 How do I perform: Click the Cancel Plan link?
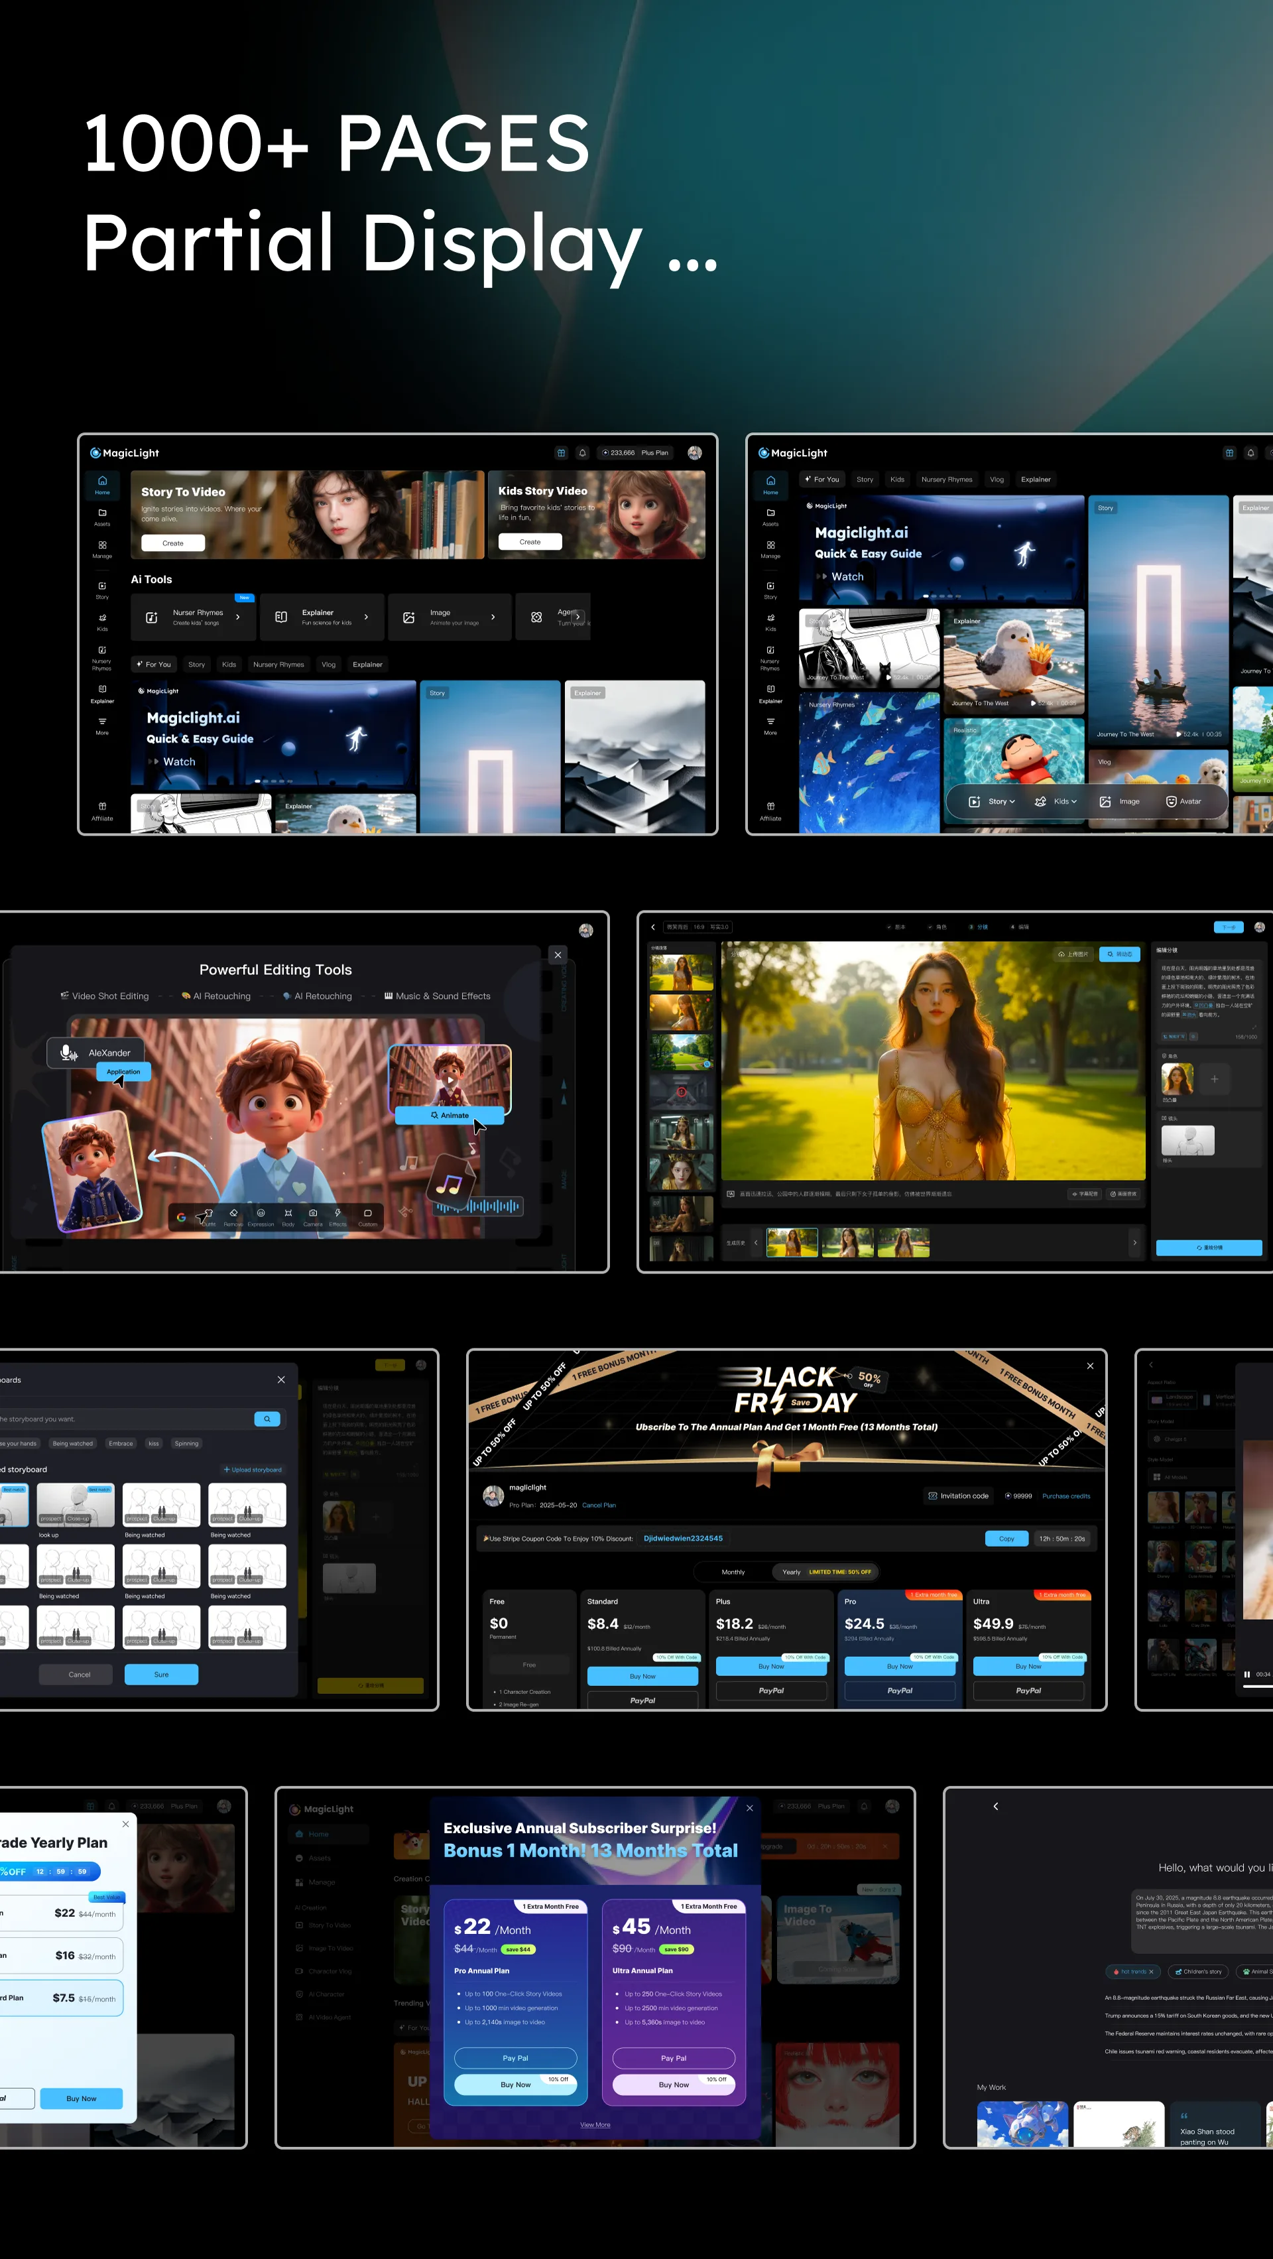[599, 1506]
